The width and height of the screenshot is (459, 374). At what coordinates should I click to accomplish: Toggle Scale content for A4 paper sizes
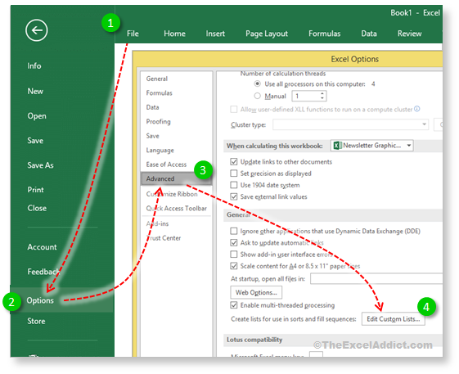pos(234,266)
